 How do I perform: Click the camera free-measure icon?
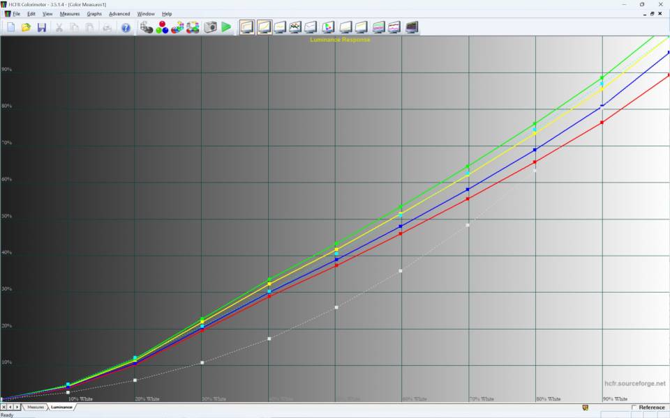tap(210, 27)
